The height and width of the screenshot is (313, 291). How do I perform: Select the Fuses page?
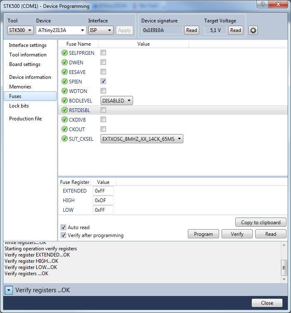30,96
